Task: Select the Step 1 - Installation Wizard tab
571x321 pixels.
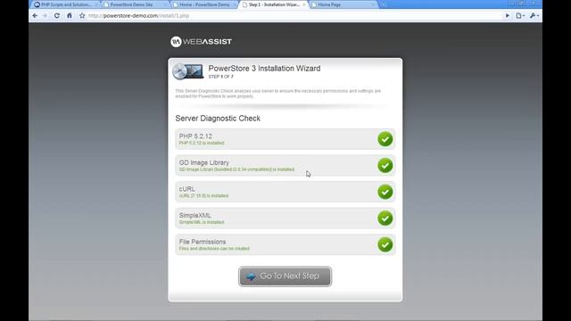Action: 274,4
